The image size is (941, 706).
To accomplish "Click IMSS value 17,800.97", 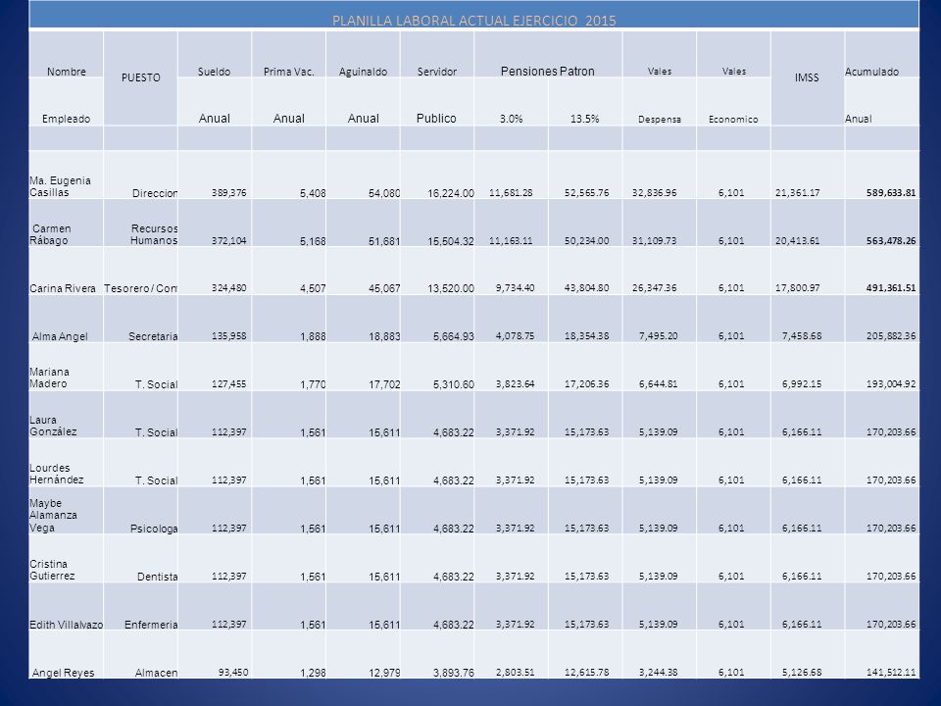I will 798,288.
